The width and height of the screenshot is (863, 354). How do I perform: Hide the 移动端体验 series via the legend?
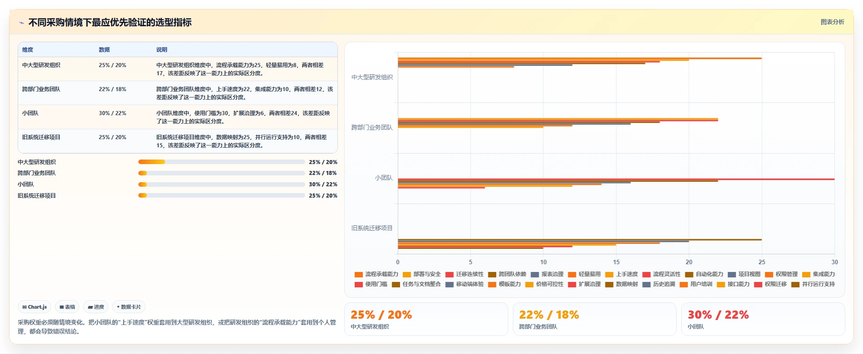[464, 284]
